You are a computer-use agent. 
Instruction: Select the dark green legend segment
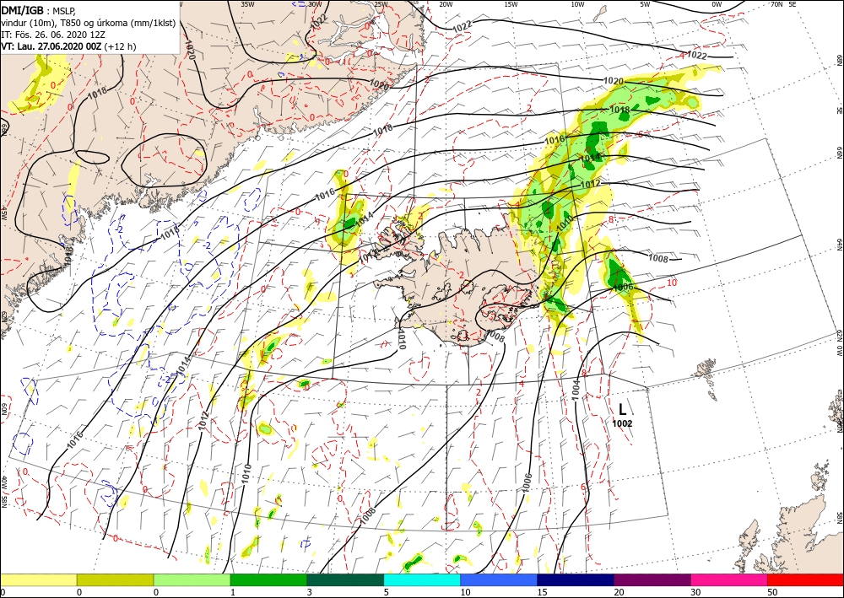(345, 579)
